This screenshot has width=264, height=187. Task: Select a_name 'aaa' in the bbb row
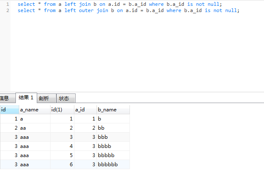point(35,137)
